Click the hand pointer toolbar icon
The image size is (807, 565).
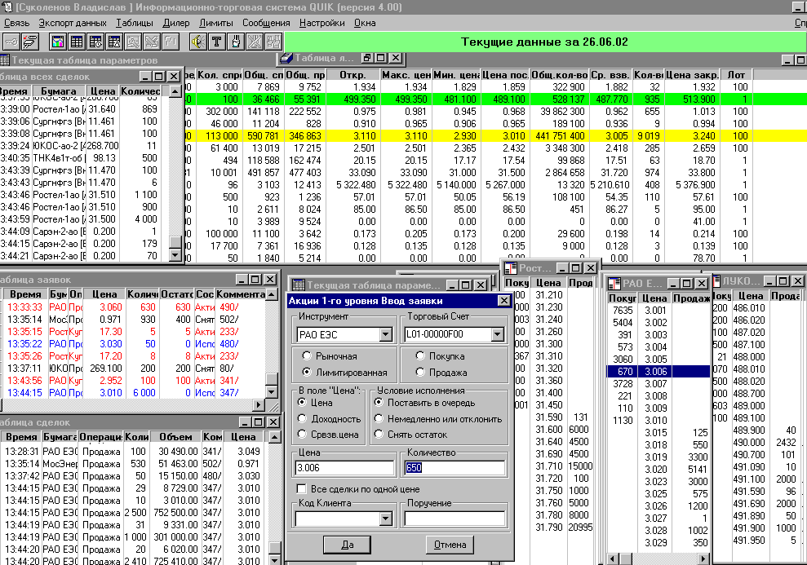point(236,41)
